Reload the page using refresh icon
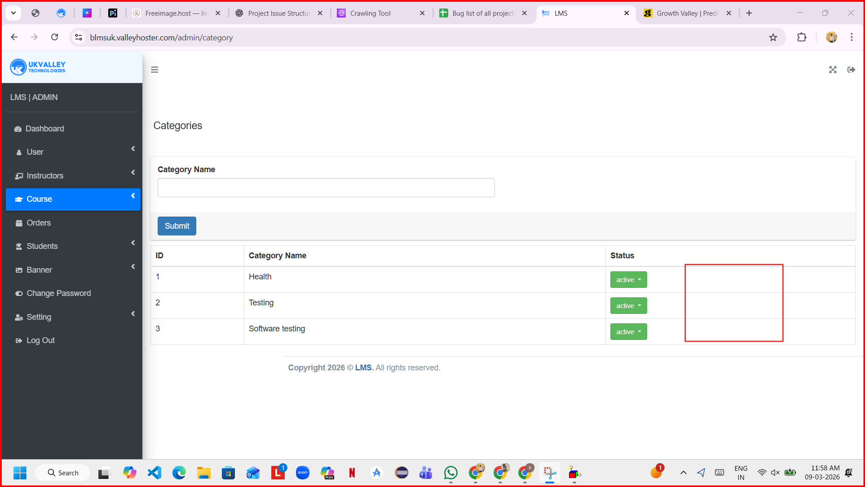Viewport: 865px width, 487px height. tap(55, 37)
